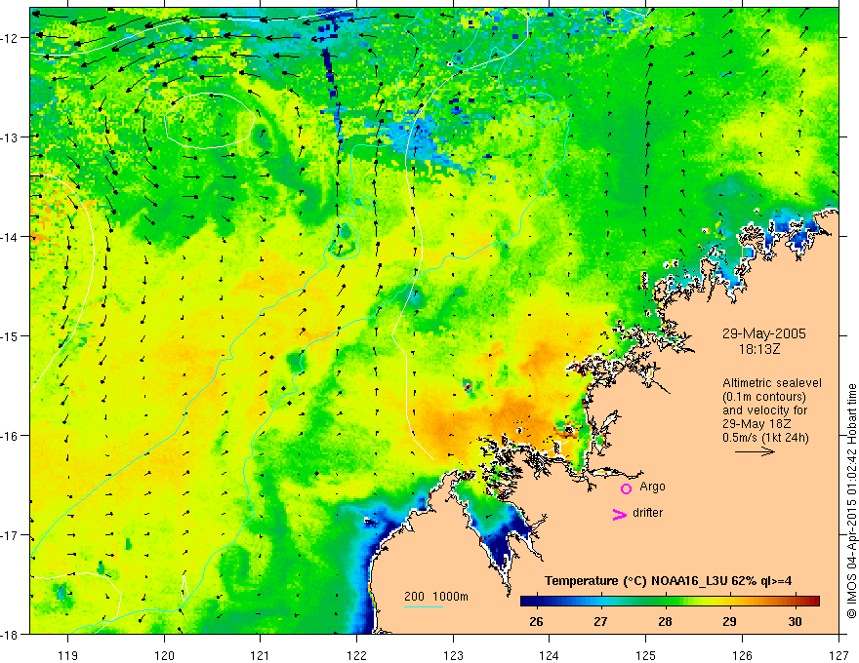Viewport: 859px width, 663px height.
Task: Click latitude axis label '-15'
Action: (11, 335)
